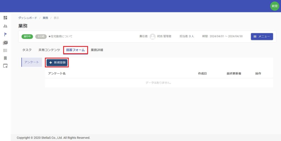Screen dimensions: 281x141
Task: Click the window settings gear sidebar icon
Action: tap(5, 66)
